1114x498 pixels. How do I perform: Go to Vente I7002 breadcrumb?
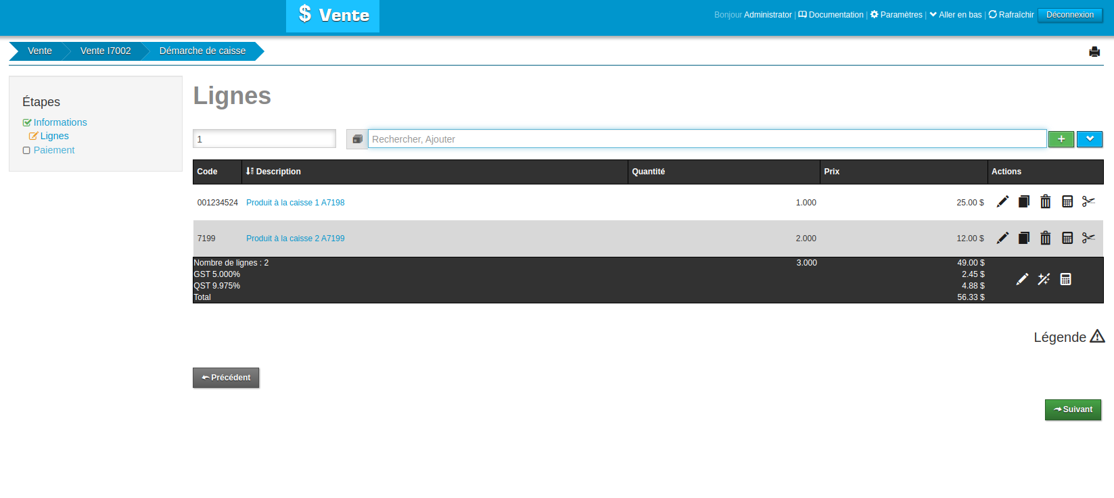pyautogui.click(x=106, y=51)
